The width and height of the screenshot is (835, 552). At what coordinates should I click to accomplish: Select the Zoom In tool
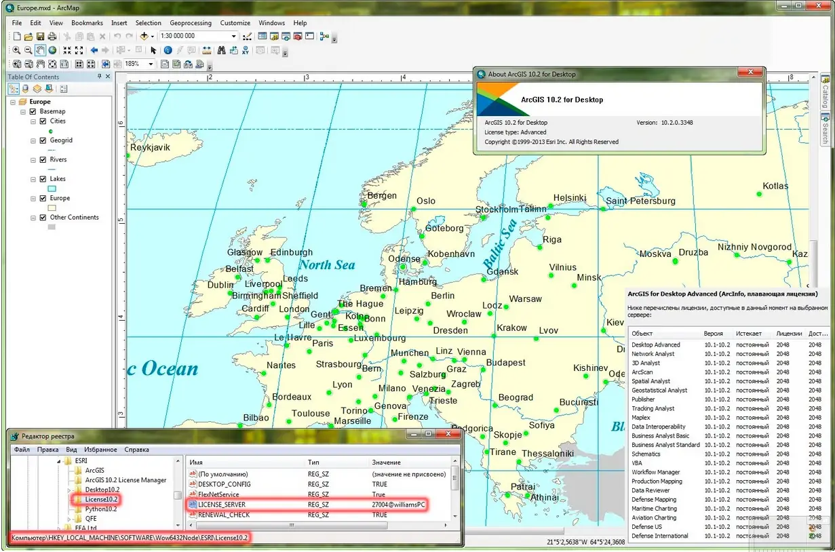pyautogui.click(x=16, y=50)
